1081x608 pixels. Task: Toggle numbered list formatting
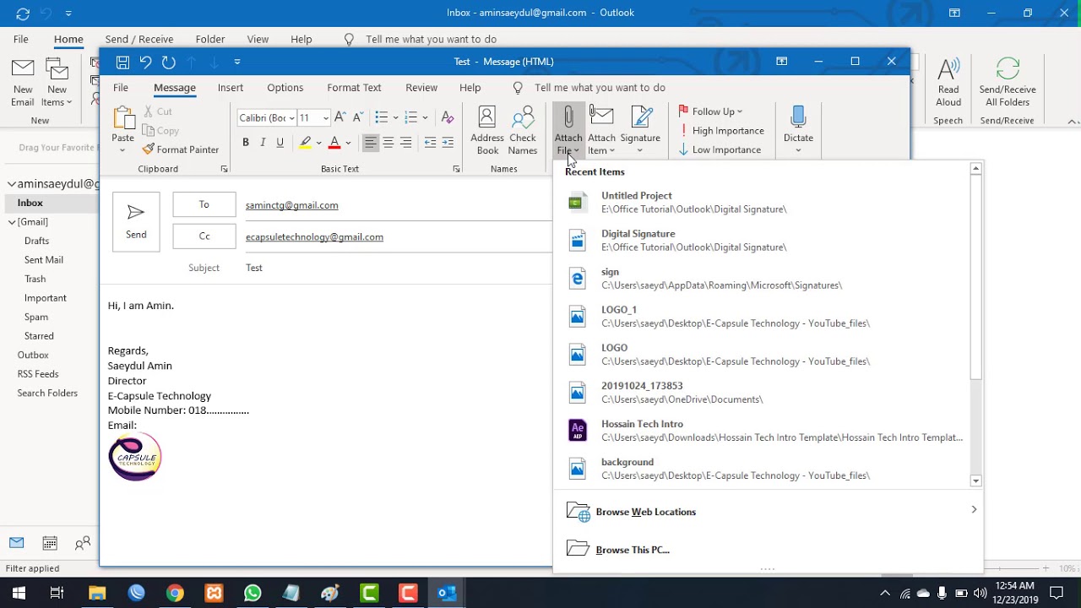411,117
